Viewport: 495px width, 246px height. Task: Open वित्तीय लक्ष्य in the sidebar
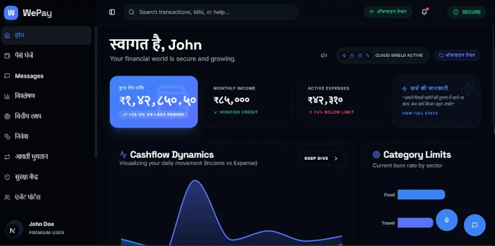(x=46, y=116)
